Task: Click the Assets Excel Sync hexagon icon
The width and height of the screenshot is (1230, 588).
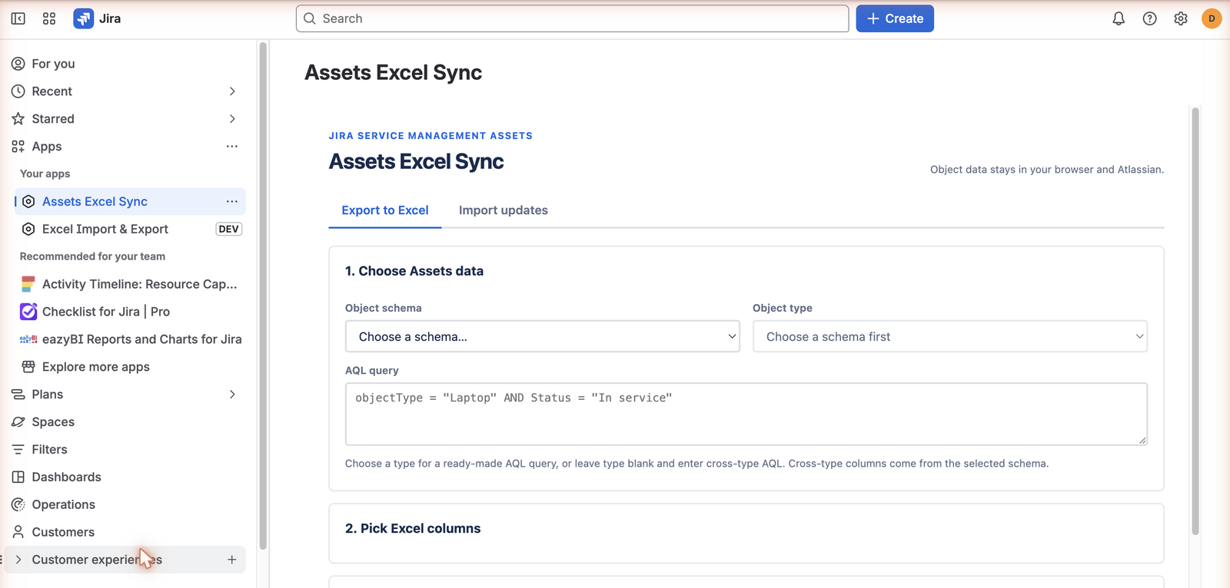Action: [28, 201]
